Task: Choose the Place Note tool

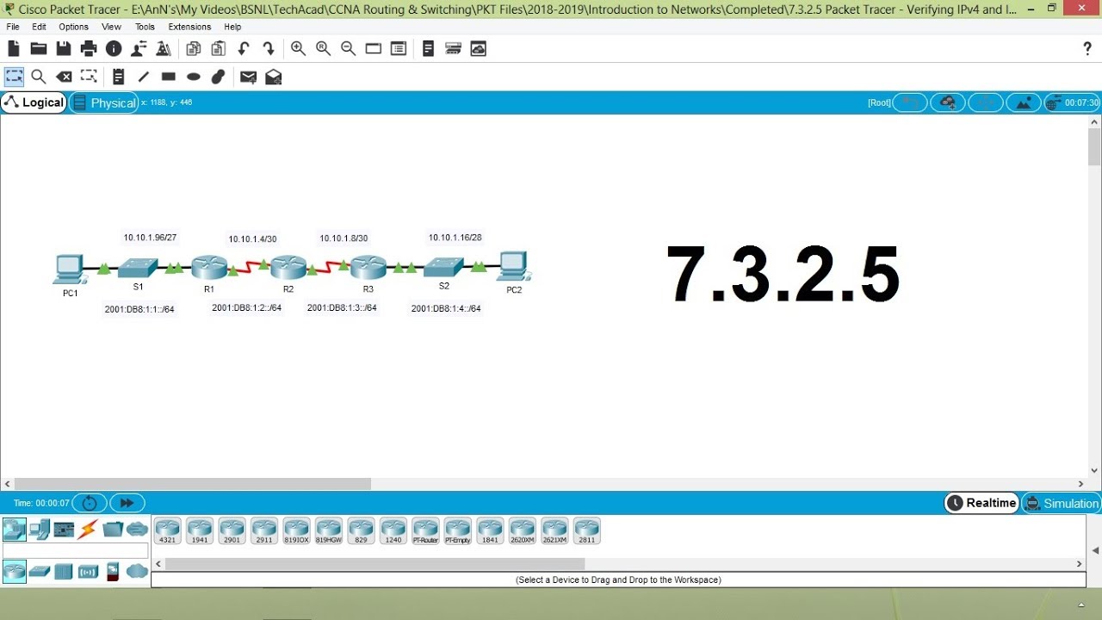Action: tap(119, 77)
